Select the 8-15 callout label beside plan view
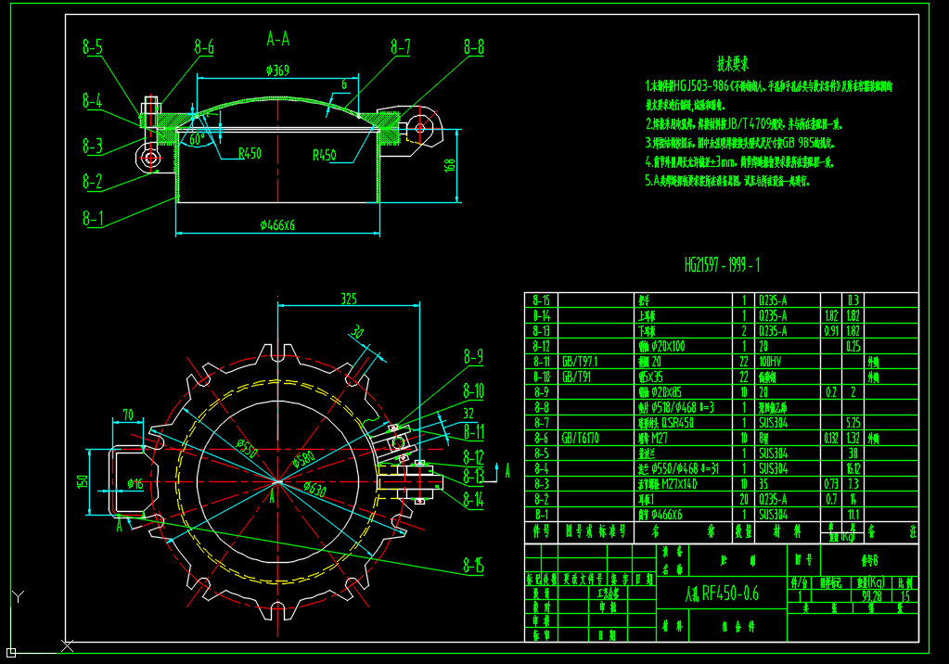Viewport: 949px width, 664px height. click(473, 567)
